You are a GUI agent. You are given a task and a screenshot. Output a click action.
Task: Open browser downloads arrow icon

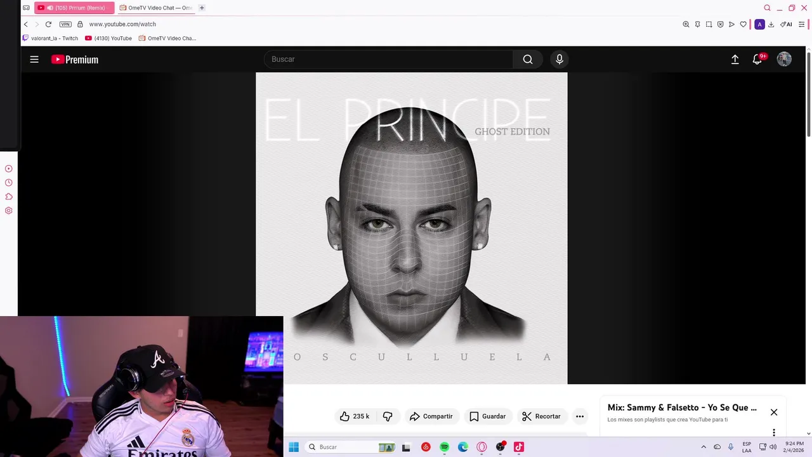coord(771,24)
